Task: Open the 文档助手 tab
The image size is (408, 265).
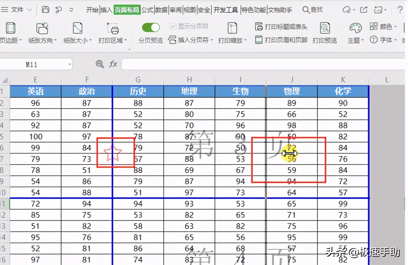Action: pyautogui.click(x=280, y=10)
